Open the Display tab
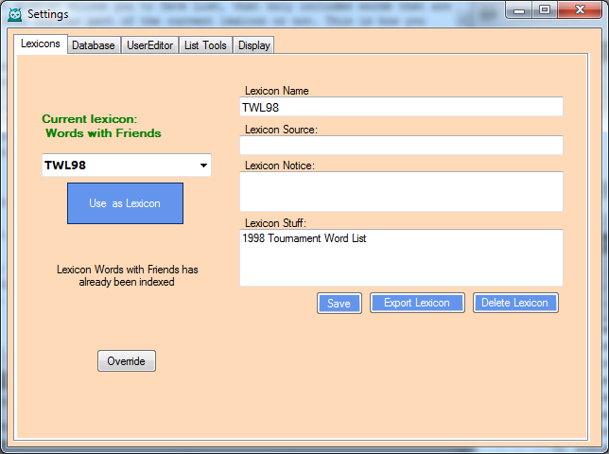Screen dimensions: 609x454 click(254, 45)
